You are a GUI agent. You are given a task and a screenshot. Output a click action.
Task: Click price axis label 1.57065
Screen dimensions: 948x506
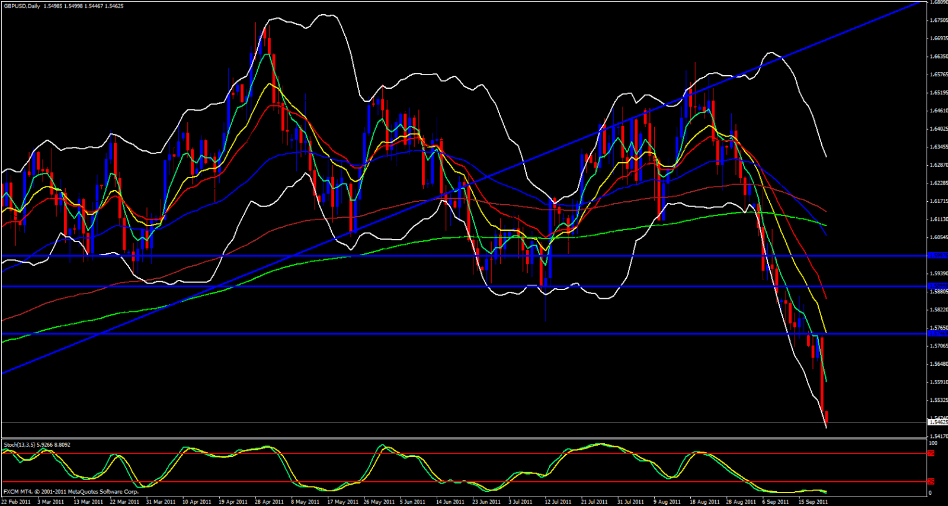939,346
